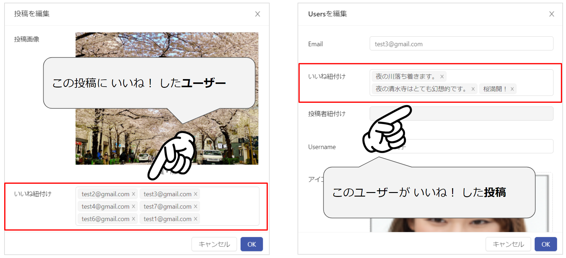Remove 桜満開！ tag

point(512,89)
